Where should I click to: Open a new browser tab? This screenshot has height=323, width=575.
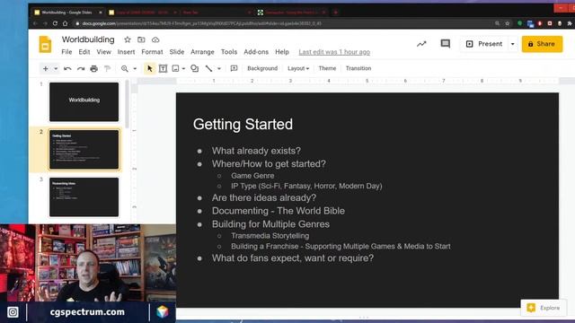[x=335, y=13]
